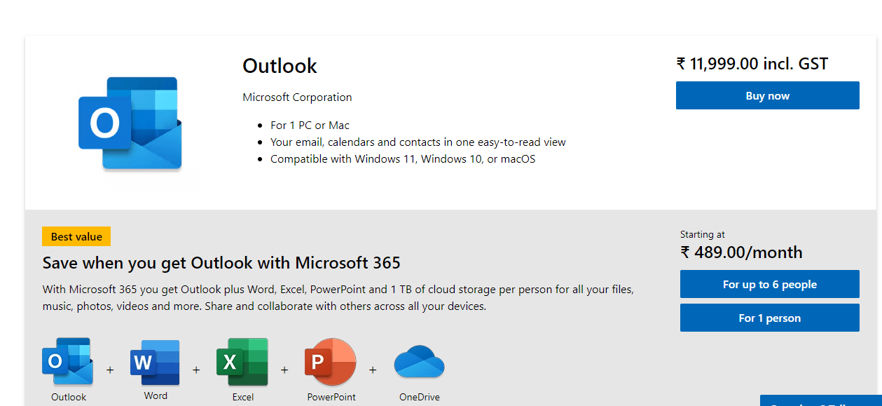Click the OneDrive label under its icon
Image resolution: width=882 pixels, height=406 pixels.
pyautogui.click(x=418, y=396)
